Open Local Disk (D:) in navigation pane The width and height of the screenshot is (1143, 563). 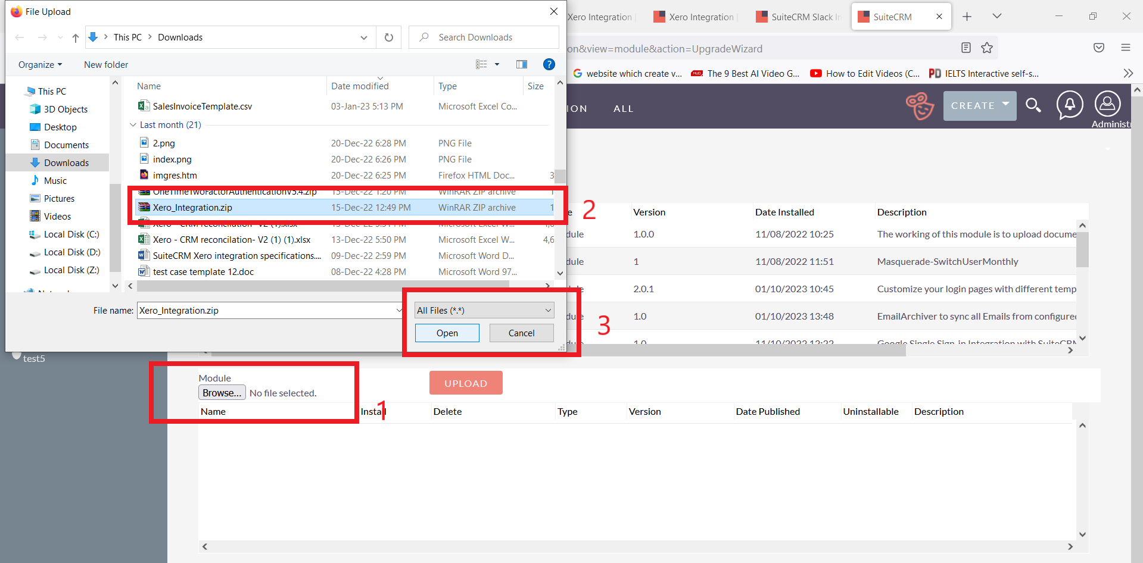pos(72,252)
